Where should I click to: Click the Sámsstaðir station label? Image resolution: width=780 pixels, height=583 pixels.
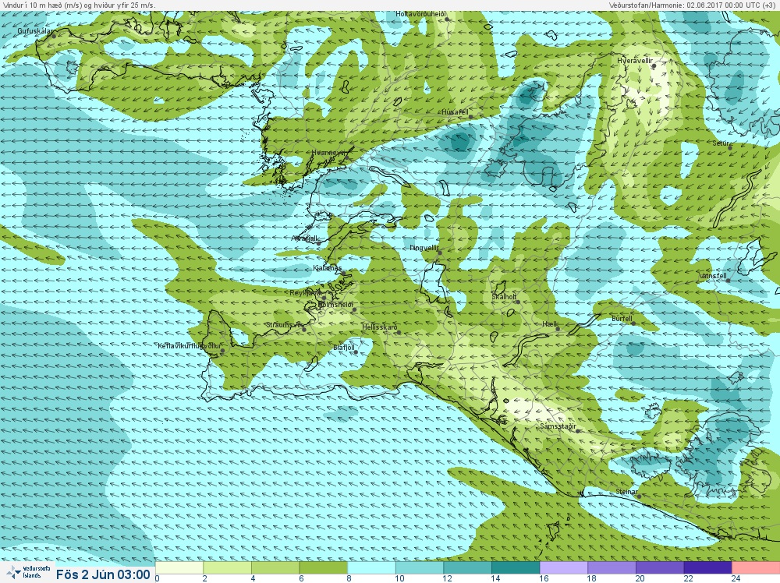tap(558, 427)
